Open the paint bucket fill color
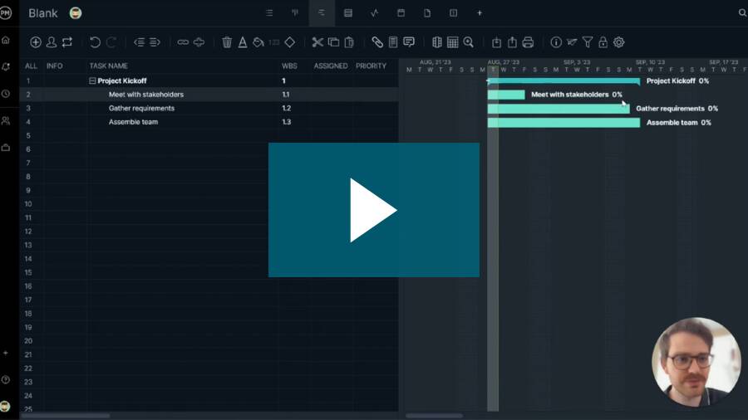This screenshot has width=748, height=420. (x=258, y=42)
